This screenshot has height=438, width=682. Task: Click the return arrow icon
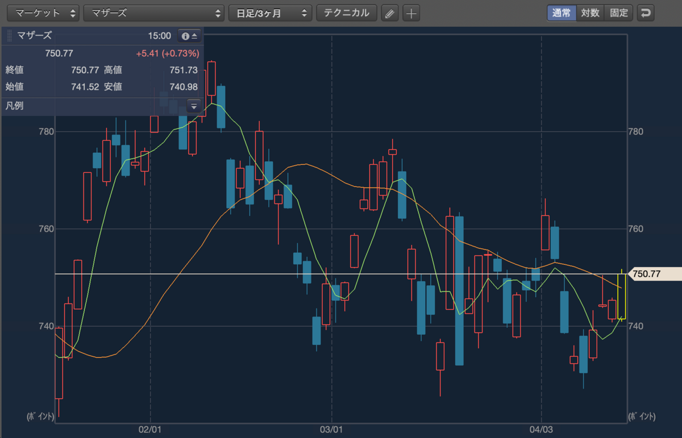tap(645, 13)
